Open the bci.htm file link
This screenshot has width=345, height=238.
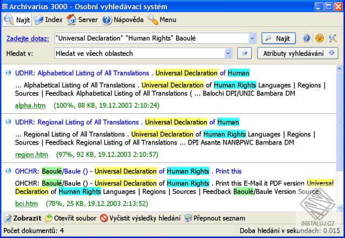(x=26, y=204)
